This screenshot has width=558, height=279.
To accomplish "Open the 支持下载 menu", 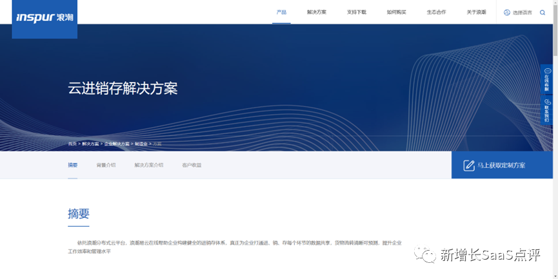I will [x=356, y=12].
